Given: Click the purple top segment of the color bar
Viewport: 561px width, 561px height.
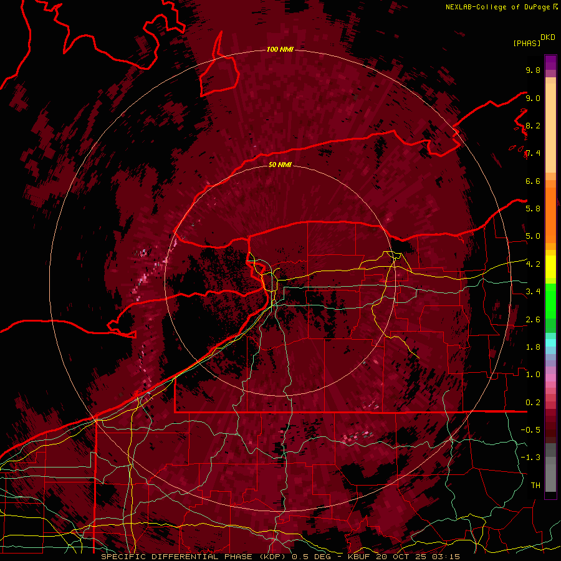Looking at the screenshot, I should tap(550, 62).
